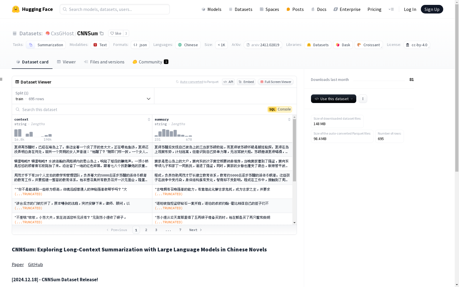Like the CNNSum dataset

coord(116,33)
